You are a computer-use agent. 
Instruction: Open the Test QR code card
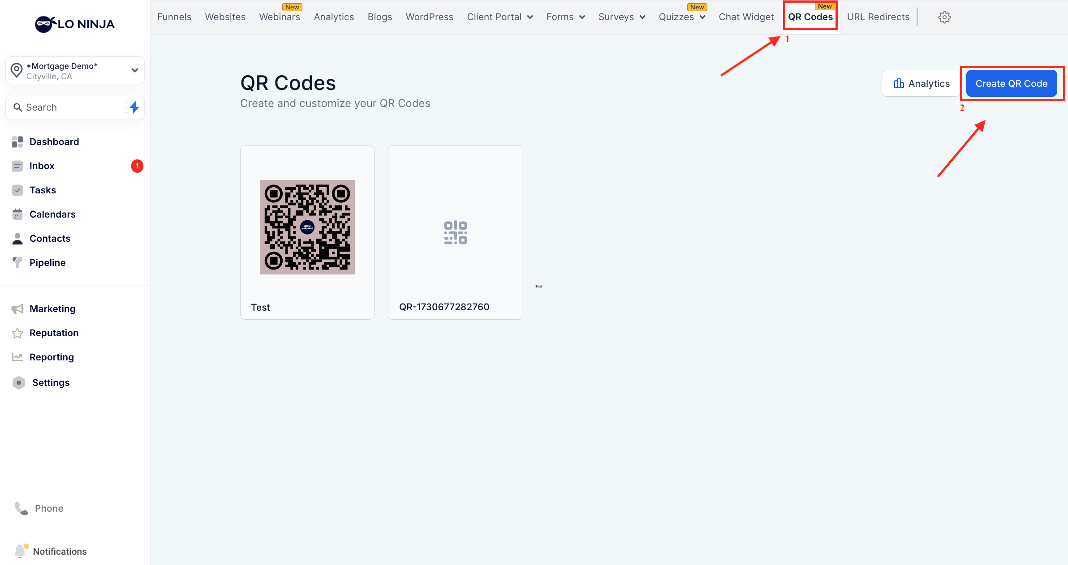point(307,232)
